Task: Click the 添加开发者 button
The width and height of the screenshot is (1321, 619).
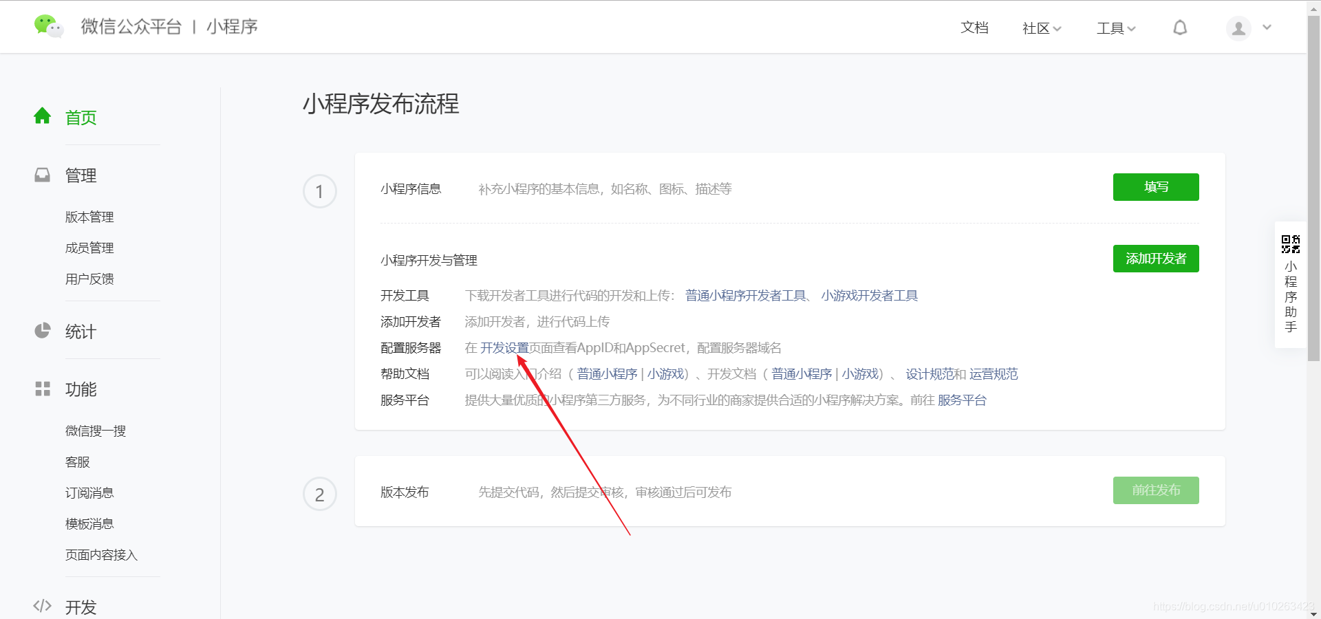Action: [x=1155, y=258]
